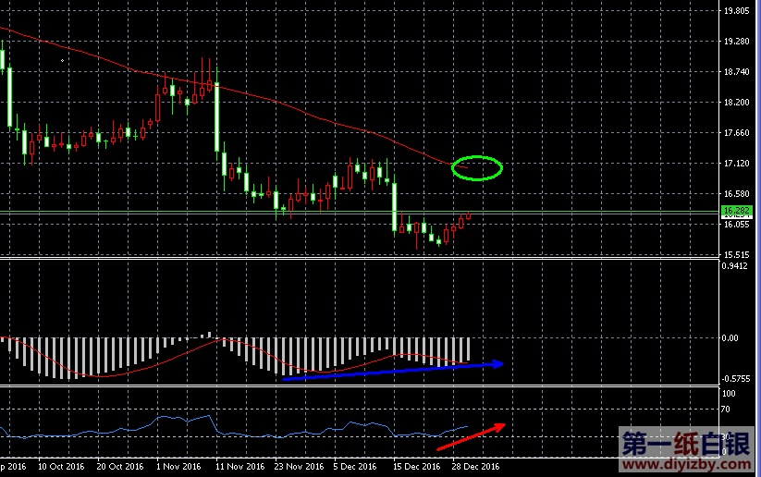The image size is (761, 477).
Task: Click the current price label 16.282
Action: [736, 212]
